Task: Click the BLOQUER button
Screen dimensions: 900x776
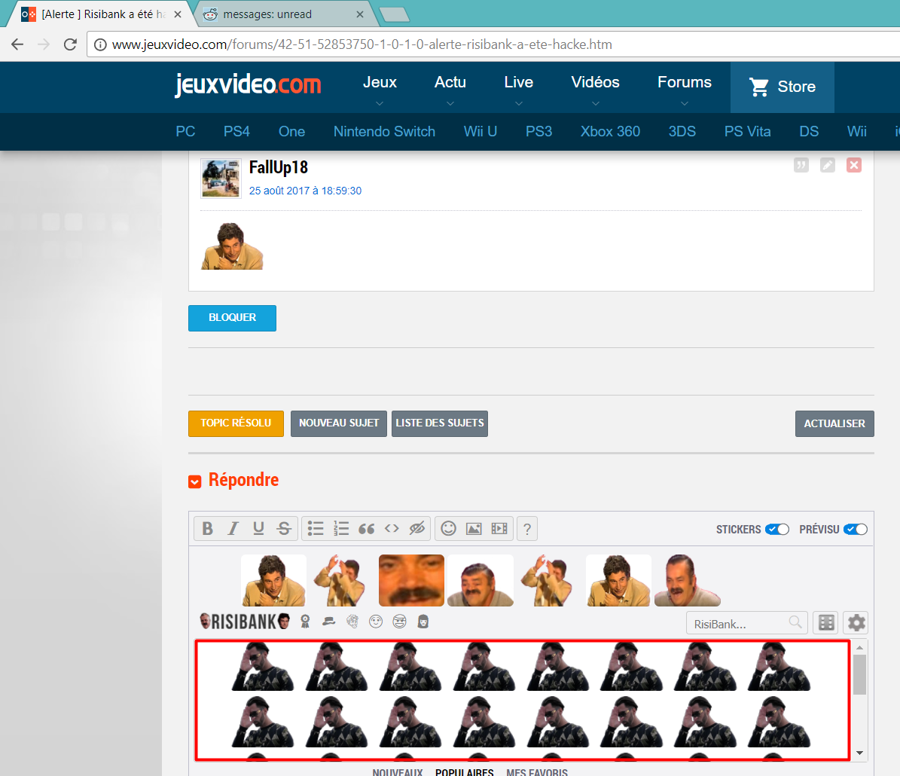Action: click(233, 318)
